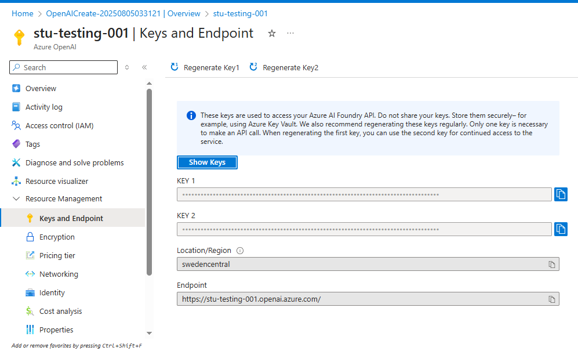Click the sidebar Search input field
This screenshot has width=578, height=351.
tap(63, 67)
